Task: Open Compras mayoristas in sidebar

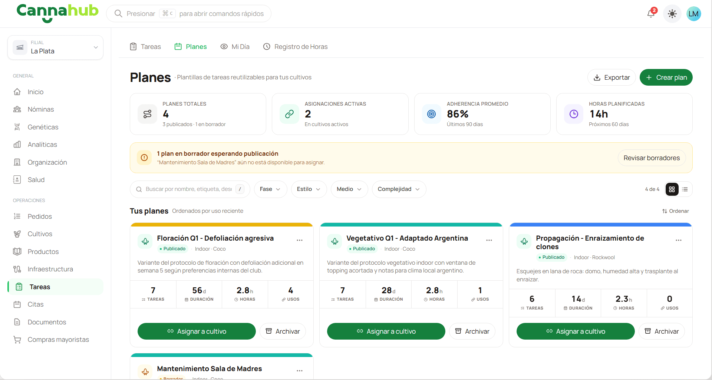Action: click(55, 340)
